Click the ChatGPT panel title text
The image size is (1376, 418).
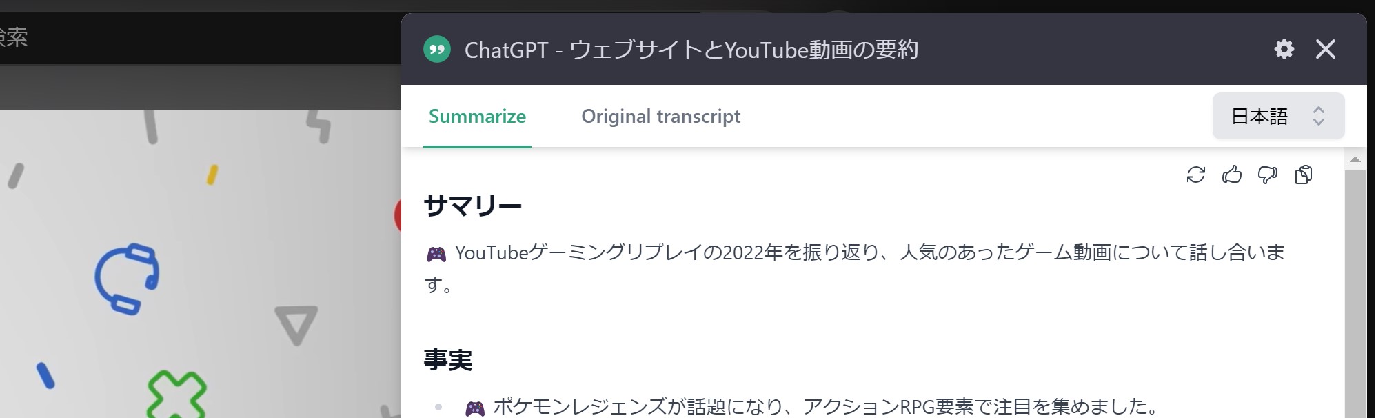coord(691,50)
